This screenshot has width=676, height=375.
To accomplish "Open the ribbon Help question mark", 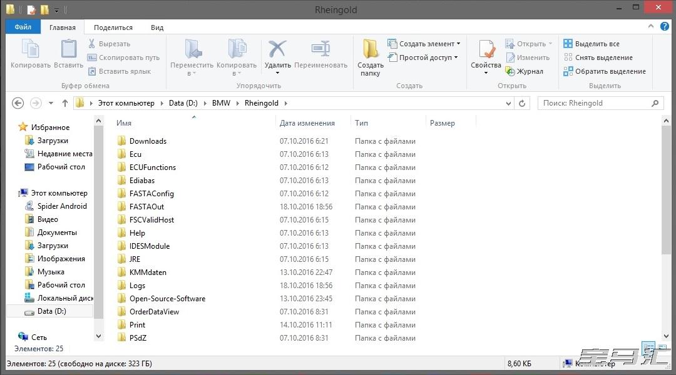I will click(x=664, y=27).
